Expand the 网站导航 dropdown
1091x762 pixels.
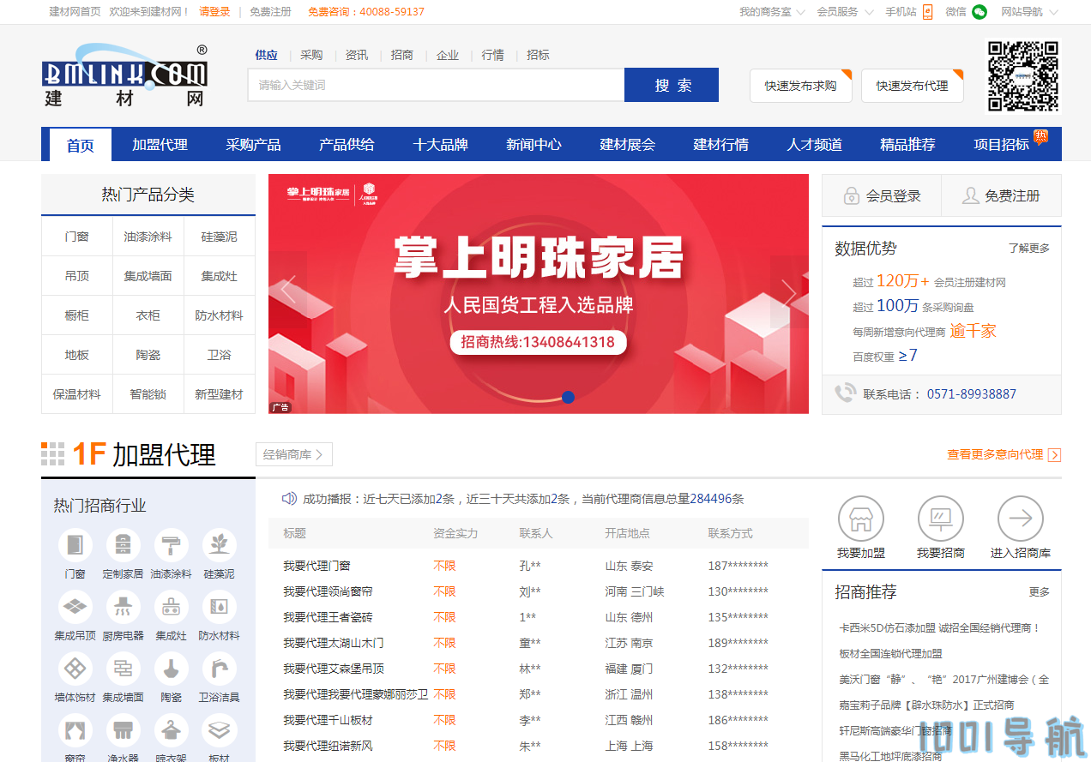coord(1028,12)
